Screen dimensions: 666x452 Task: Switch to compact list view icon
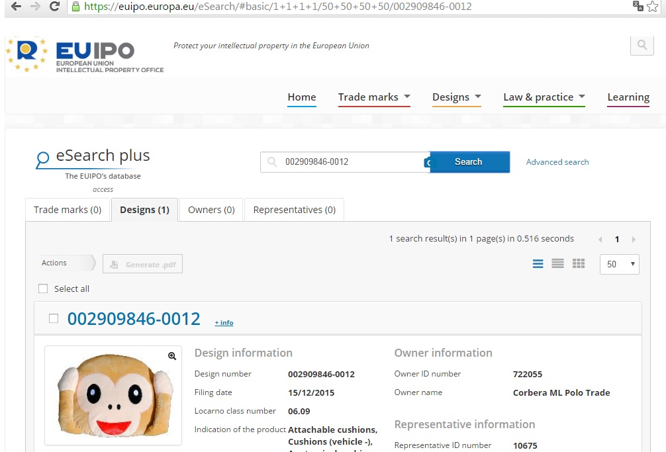557,263
